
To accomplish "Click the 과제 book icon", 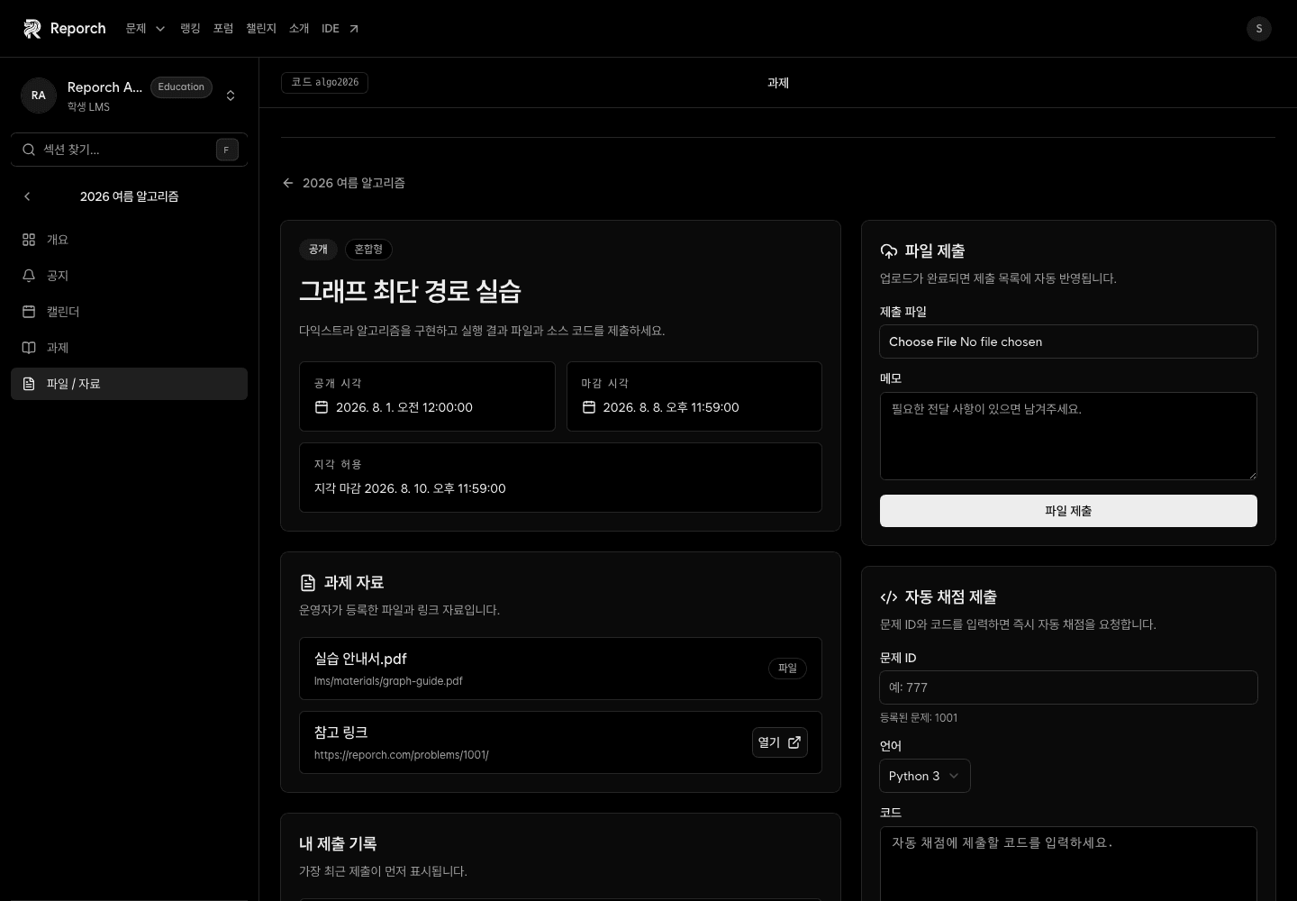I will coord(29,348).
